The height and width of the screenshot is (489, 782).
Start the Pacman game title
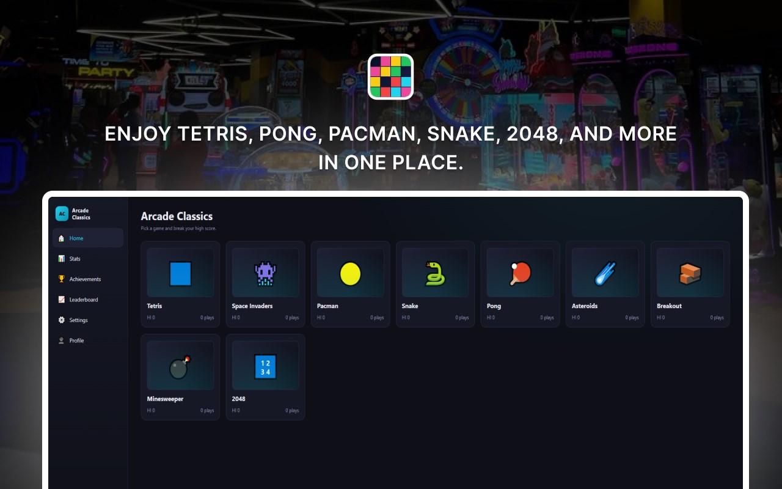coord(327,306)
